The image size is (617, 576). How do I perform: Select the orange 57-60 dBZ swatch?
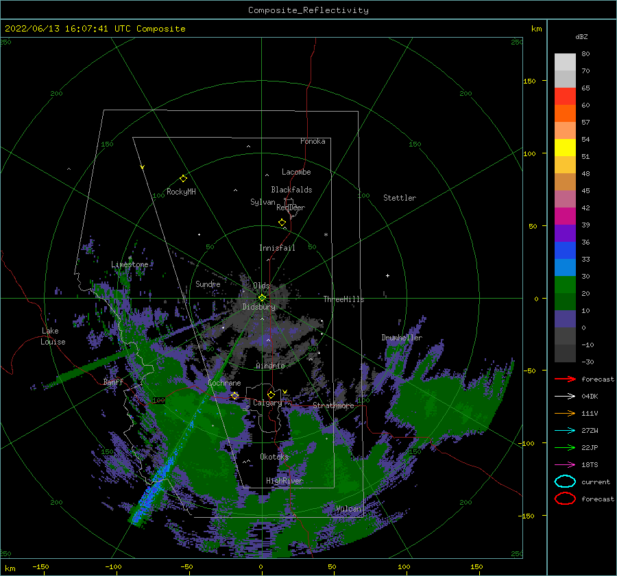(565, 113)
